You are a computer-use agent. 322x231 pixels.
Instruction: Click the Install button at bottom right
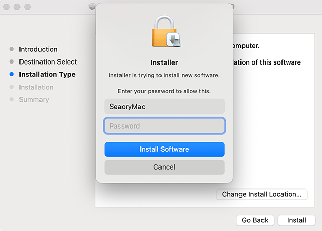[296, 220]
